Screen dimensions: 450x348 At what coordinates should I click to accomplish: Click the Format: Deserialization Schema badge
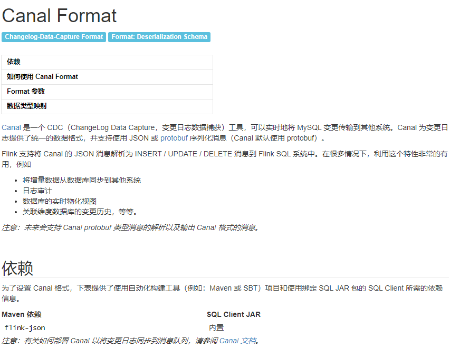(159, 37)
